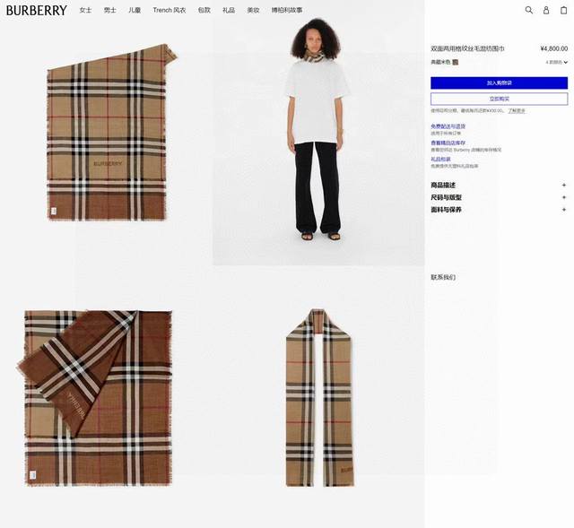The image size is (574, 528).
Task: Go to the BURBERRY logo homepage
Action: [x=37, y=10]
